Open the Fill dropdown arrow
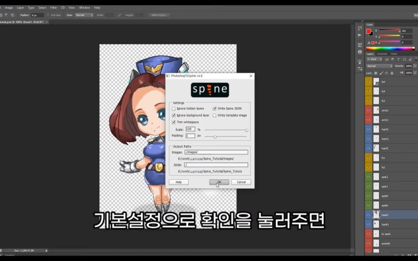This screenshot has width=418, height=261. 415,72
